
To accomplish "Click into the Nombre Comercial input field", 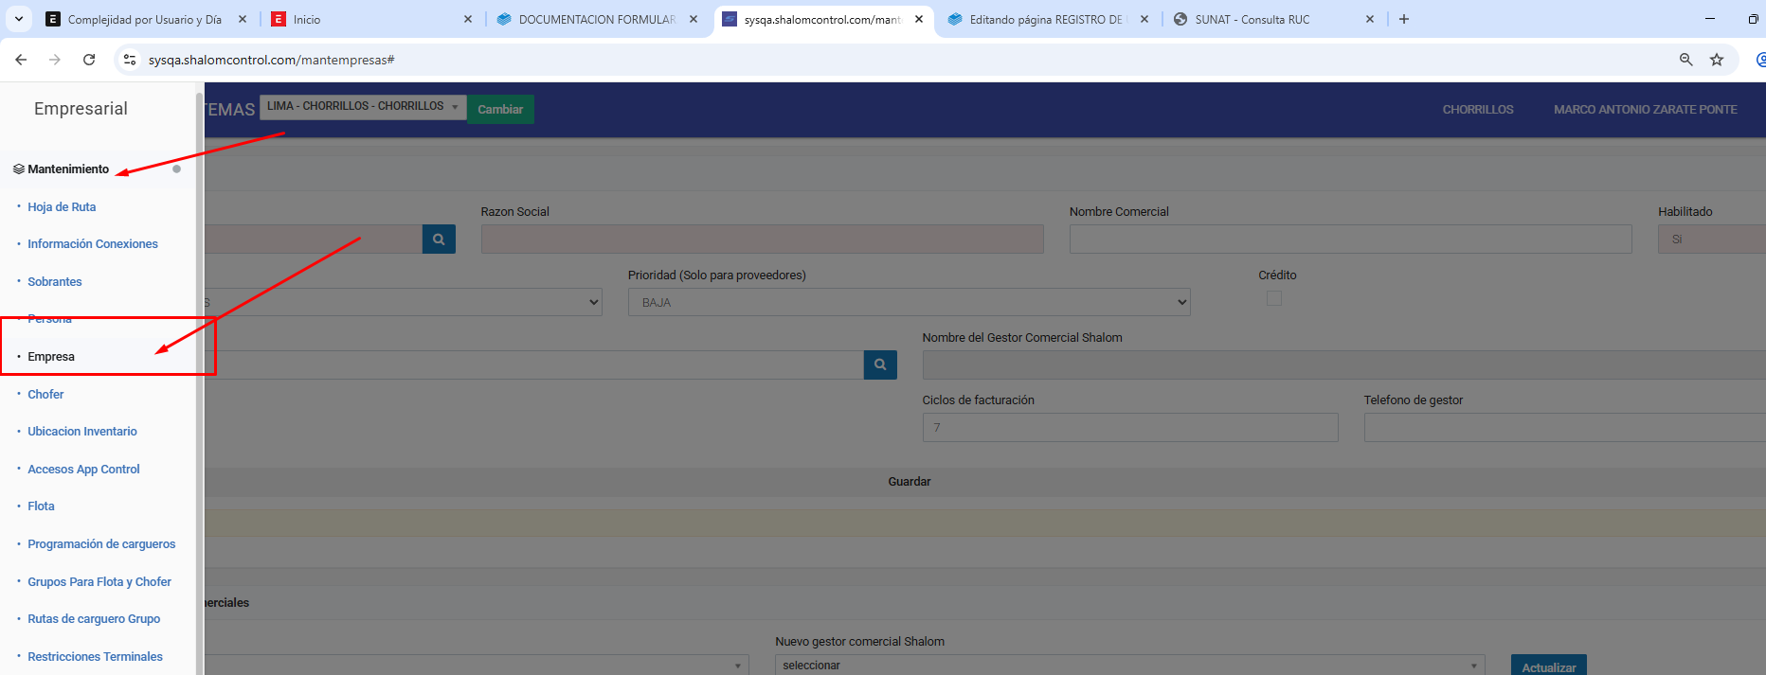I will click(x=1350, y=240).
